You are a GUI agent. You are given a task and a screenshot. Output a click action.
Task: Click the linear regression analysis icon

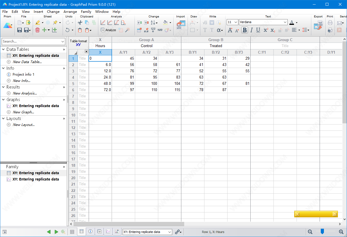[103, 23]
